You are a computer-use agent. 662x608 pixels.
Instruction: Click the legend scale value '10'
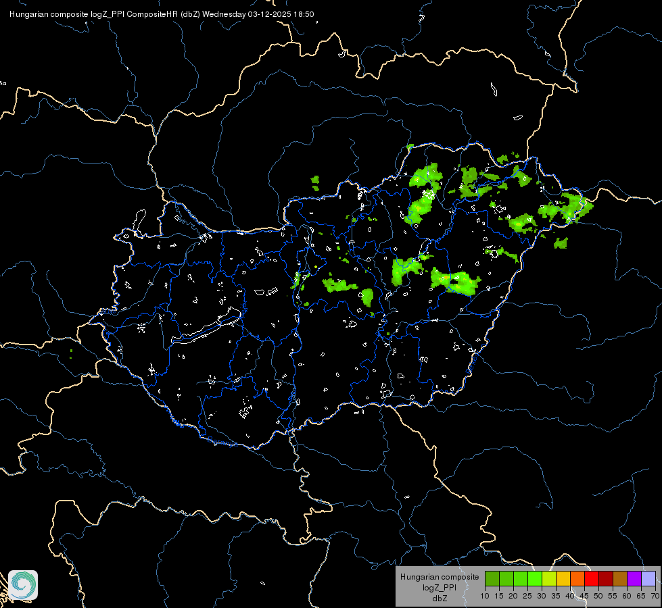(x=485, y=596)
